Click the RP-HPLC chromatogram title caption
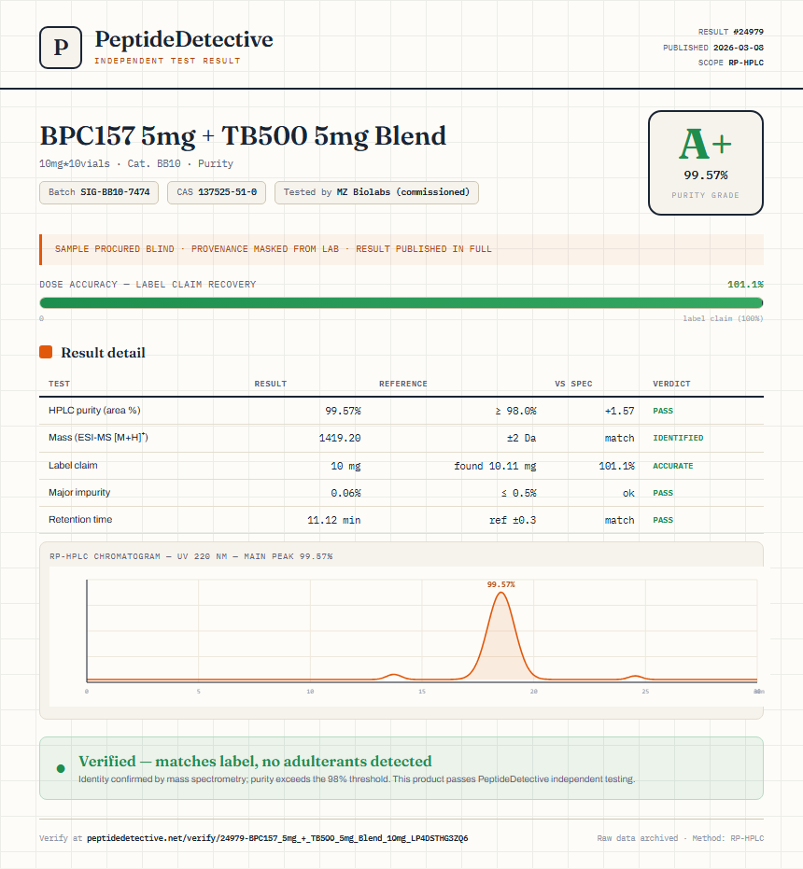This screenshot has width=803, height=869. [x=190, y=556]
